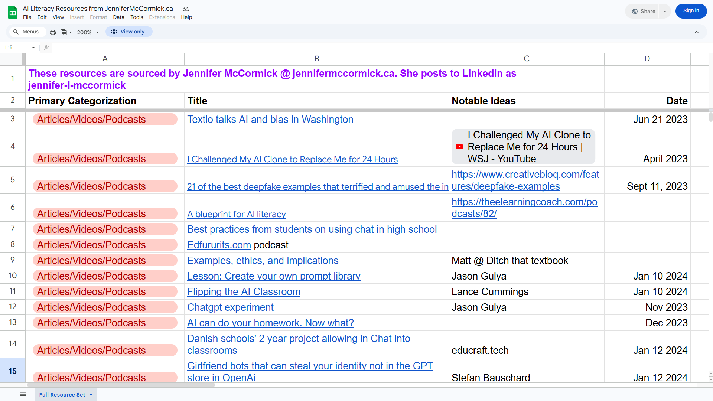The image size is (713, 401).
Task: Open the Chatgpt experiment link
Action: pos(230,307)
